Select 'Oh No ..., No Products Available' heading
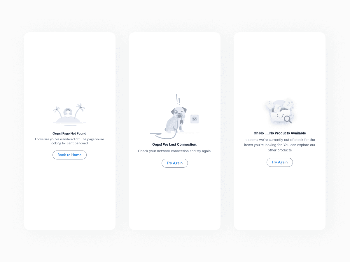The width and height of the screenshot is (350, 262). coord(280,133)
